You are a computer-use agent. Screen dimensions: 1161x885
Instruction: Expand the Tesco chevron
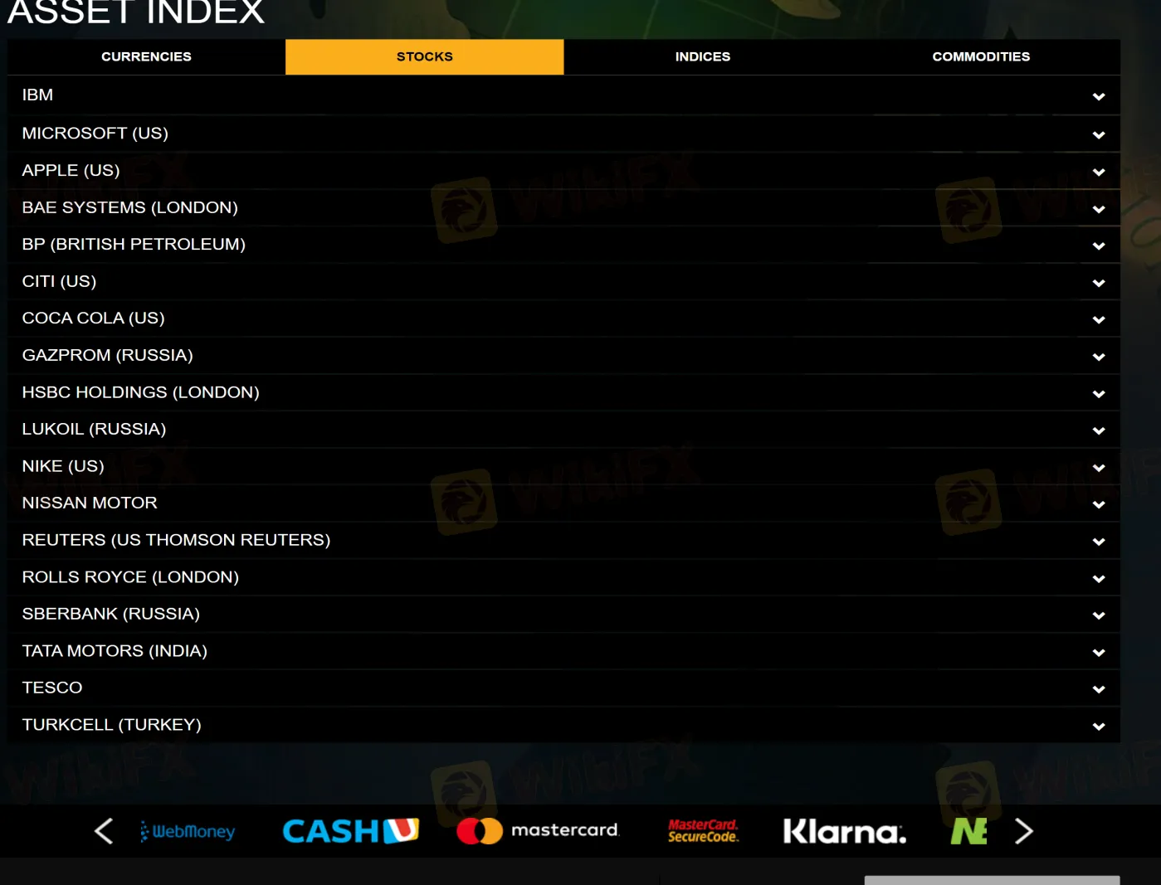1099,689
